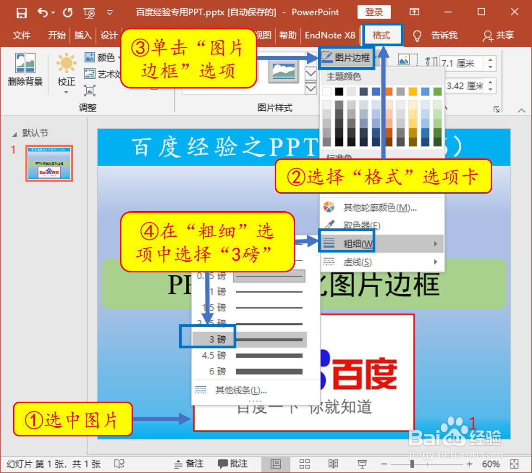Click the 告诉我 lightbulb search
The width and height of the screenshot is (532, 473).
tap(435, 35)
